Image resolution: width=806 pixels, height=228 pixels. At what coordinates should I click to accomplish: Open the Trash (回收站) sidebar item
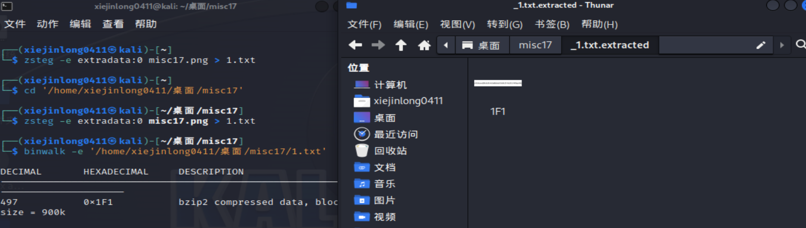click(x=390, y=151)
